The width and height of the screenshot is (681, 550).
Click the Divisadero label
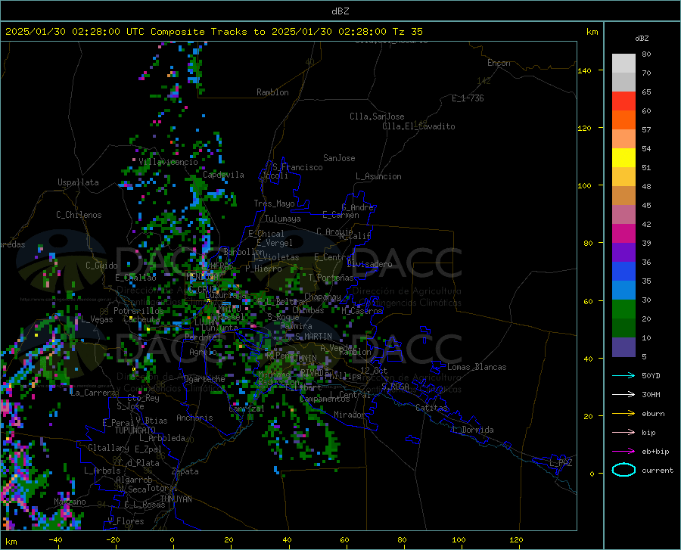point(369,264)
